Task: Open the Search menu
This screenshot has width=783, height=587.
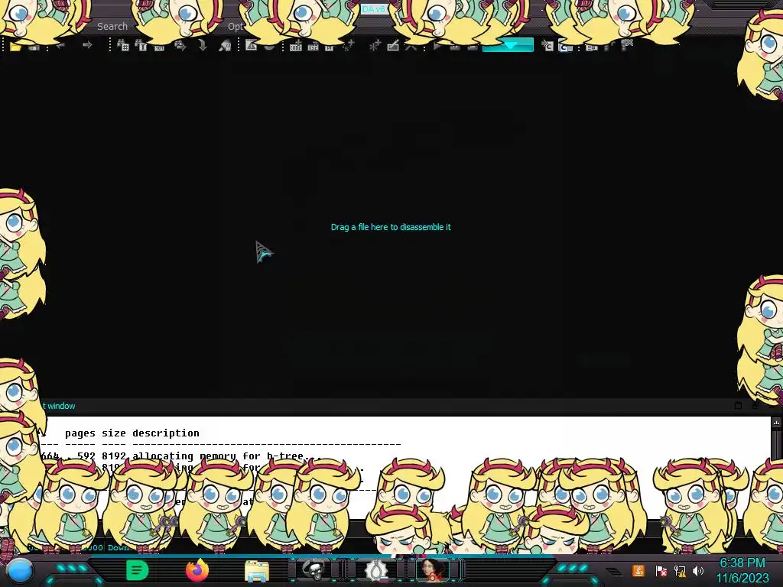Action: [x=112, y=27]
